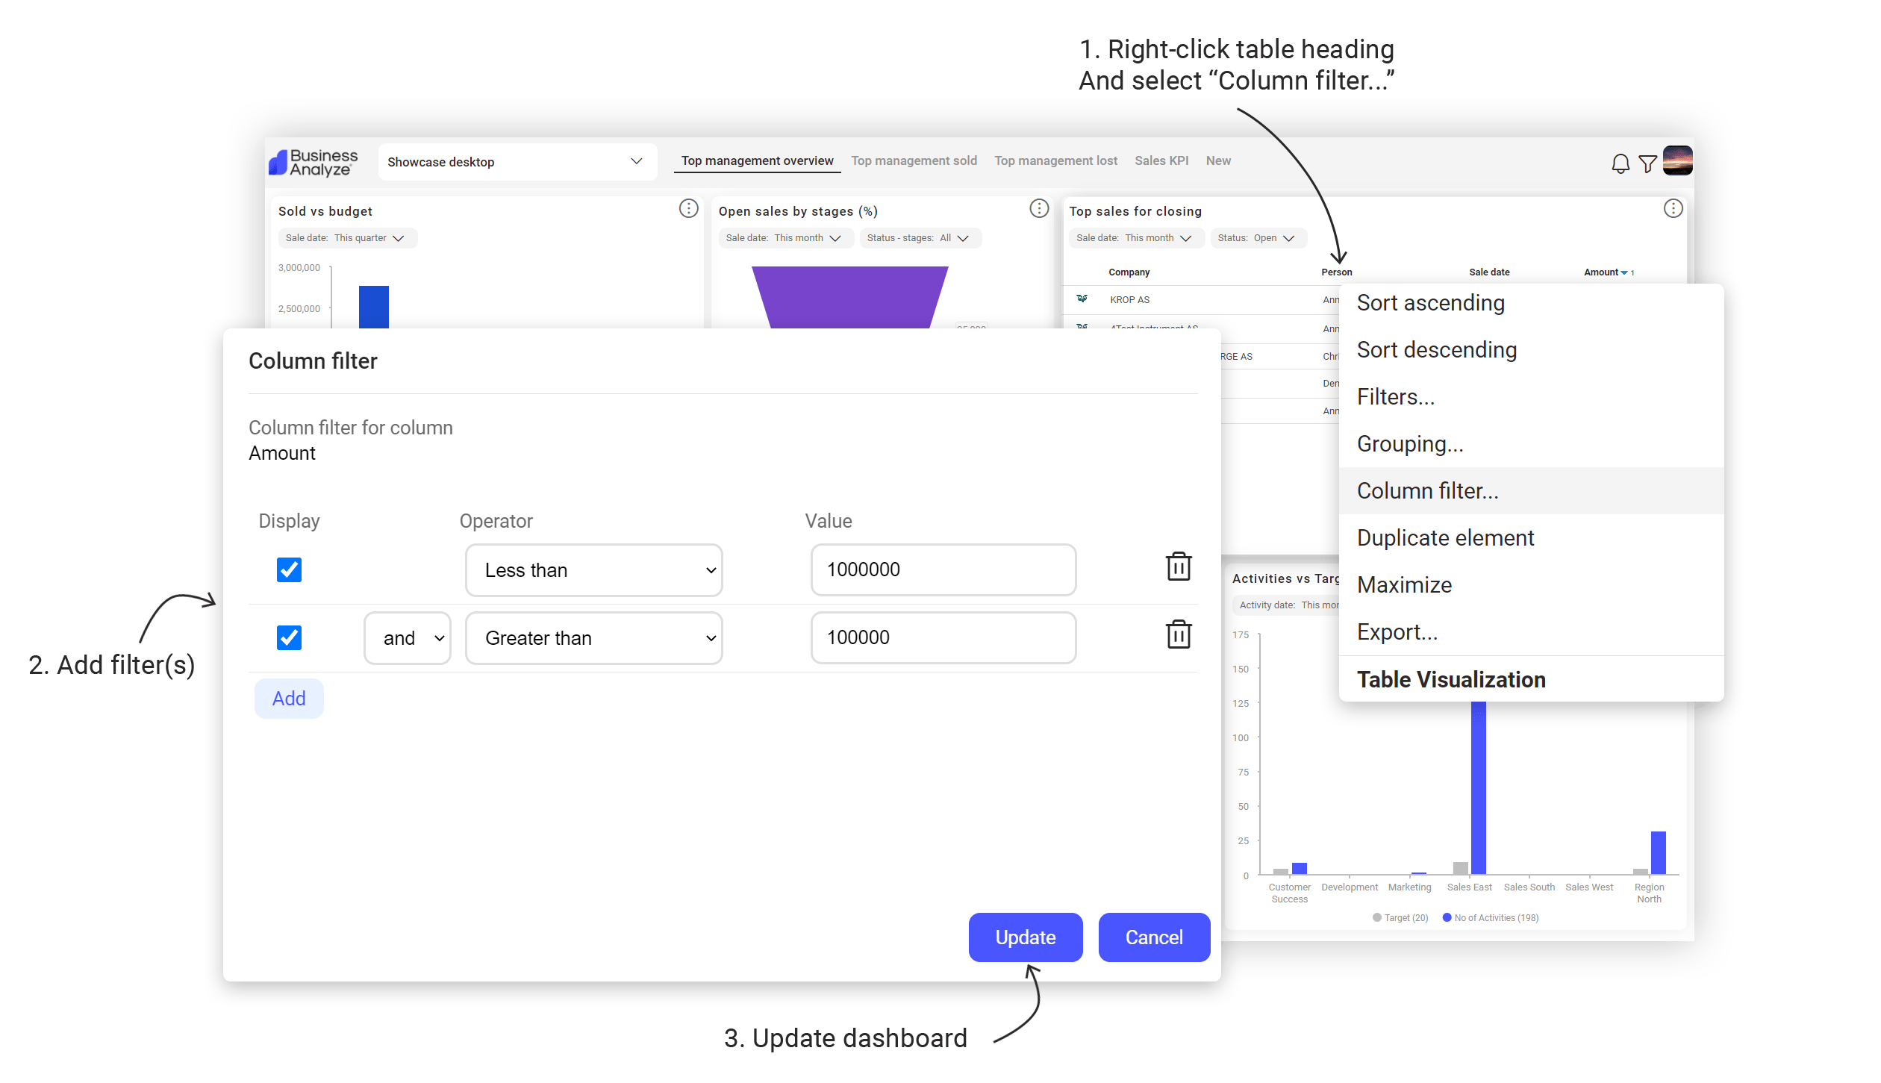This screenshot has width=1881, height=1083.
Task: Click the Add button to add a filter
Action: pos(288,698)
